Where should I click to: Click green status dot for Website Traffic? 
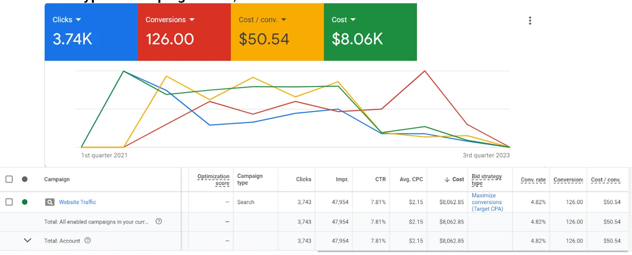pyautogui.click(x=25, y=202)
